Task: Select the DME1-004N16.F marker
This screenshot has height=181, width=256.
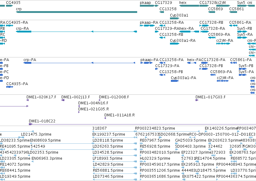Action: (x=79, y=106)
